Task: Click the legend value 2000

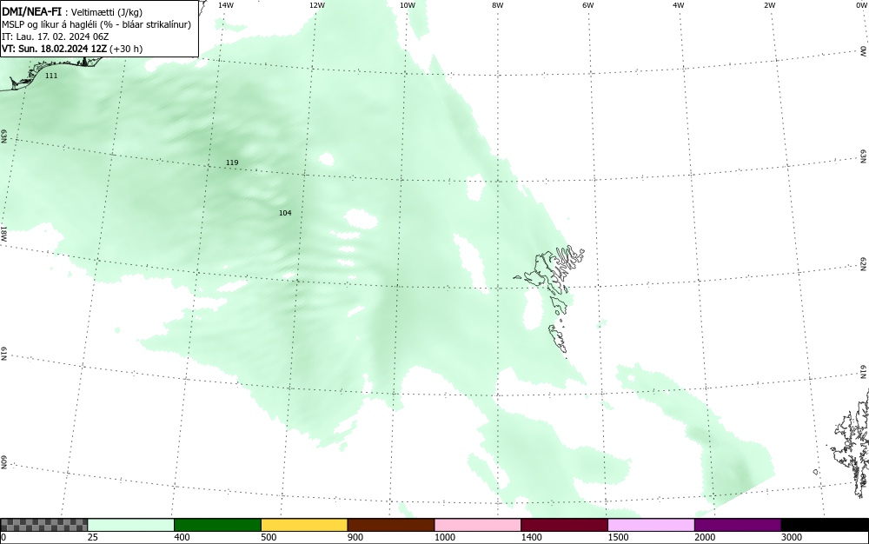Action: 705,537
